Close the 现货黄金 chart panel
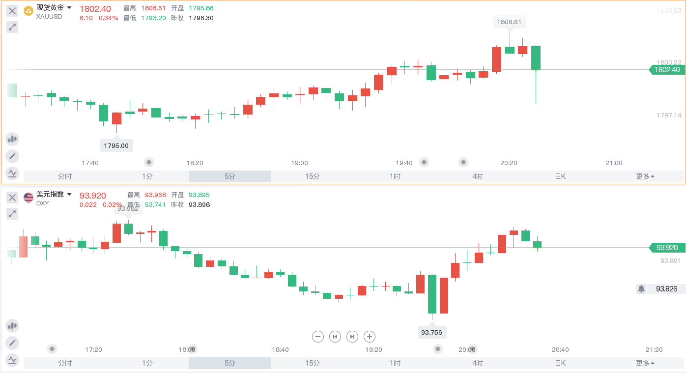This screenshot has width=686, height=373. pos(12,11)
